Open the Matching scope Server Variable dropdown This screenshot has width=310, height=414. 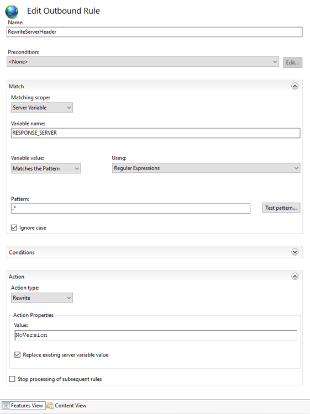[42, 108]
